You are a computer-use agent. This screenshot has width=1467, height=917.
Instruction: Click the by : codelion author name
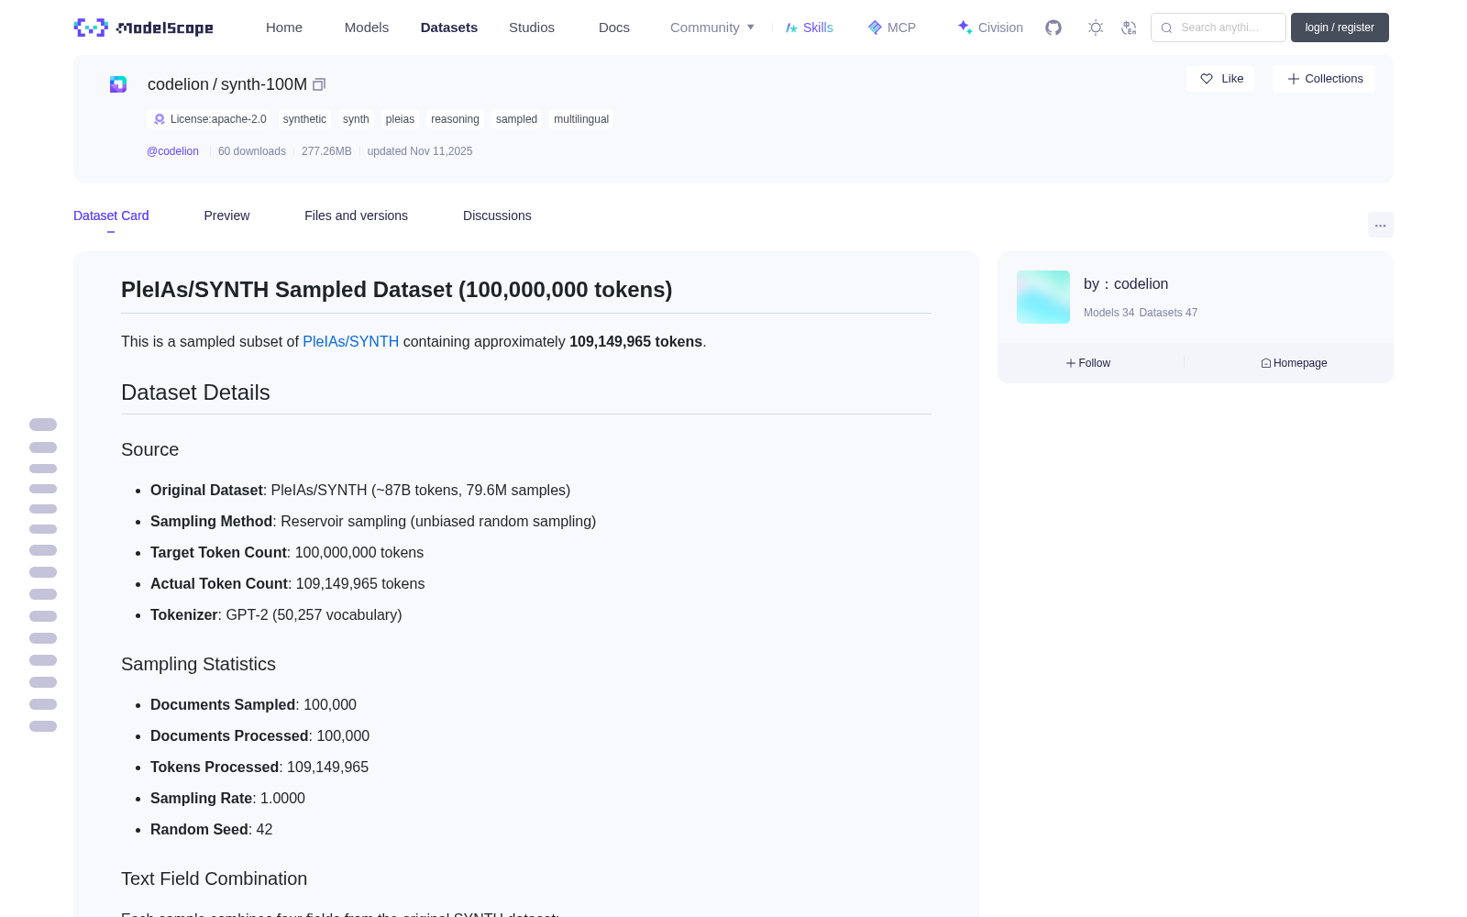(x=1126, y=284)
